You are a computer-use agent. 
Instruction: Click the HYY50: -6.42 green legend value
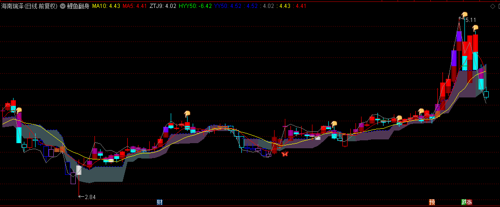click(x=195, y=6)
